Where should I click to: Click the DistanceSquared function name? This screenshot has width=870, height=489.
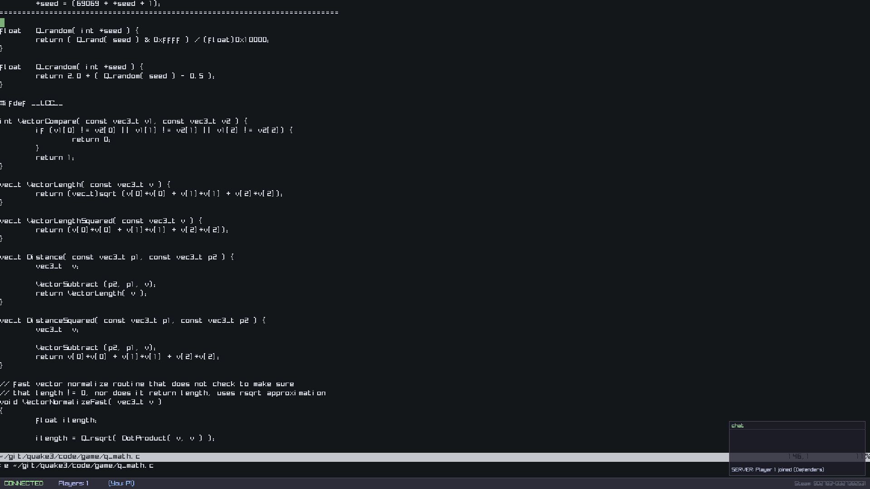[x=62, y=320]
